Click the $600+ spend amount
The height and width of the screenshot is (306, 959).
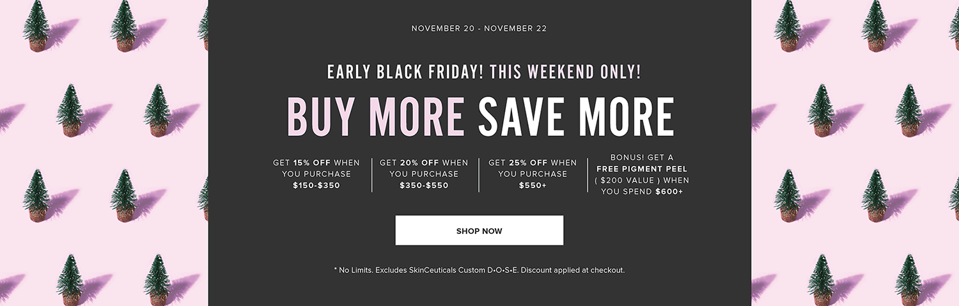(x=669, y=192)
